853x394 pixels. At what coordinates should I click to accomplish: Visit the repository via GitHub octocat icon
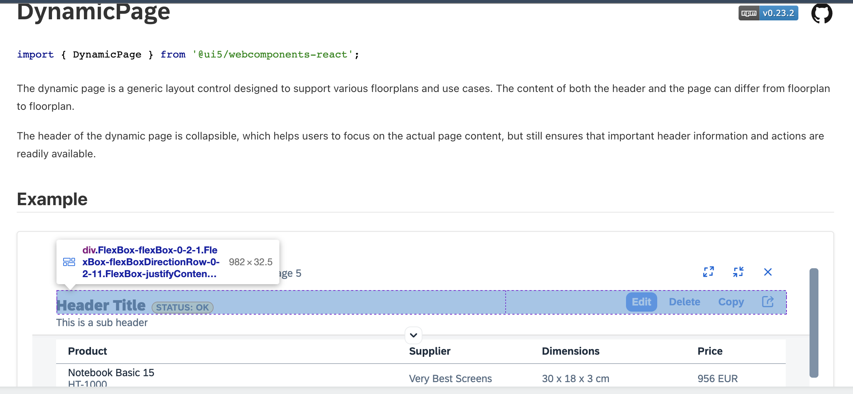pyautogui.click(x=821, y=13)
